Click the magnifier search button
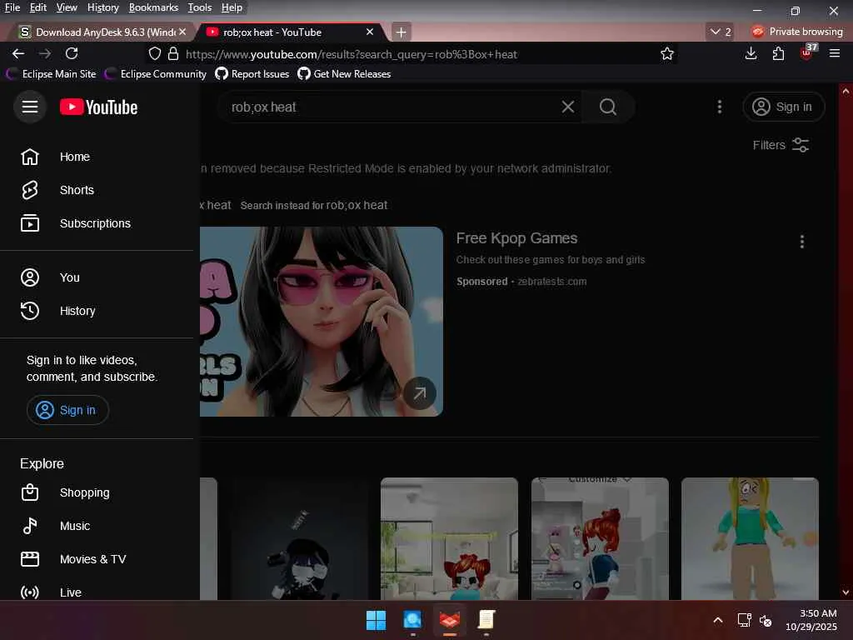The height and width of the screenshot is (640, 853). 607,107
